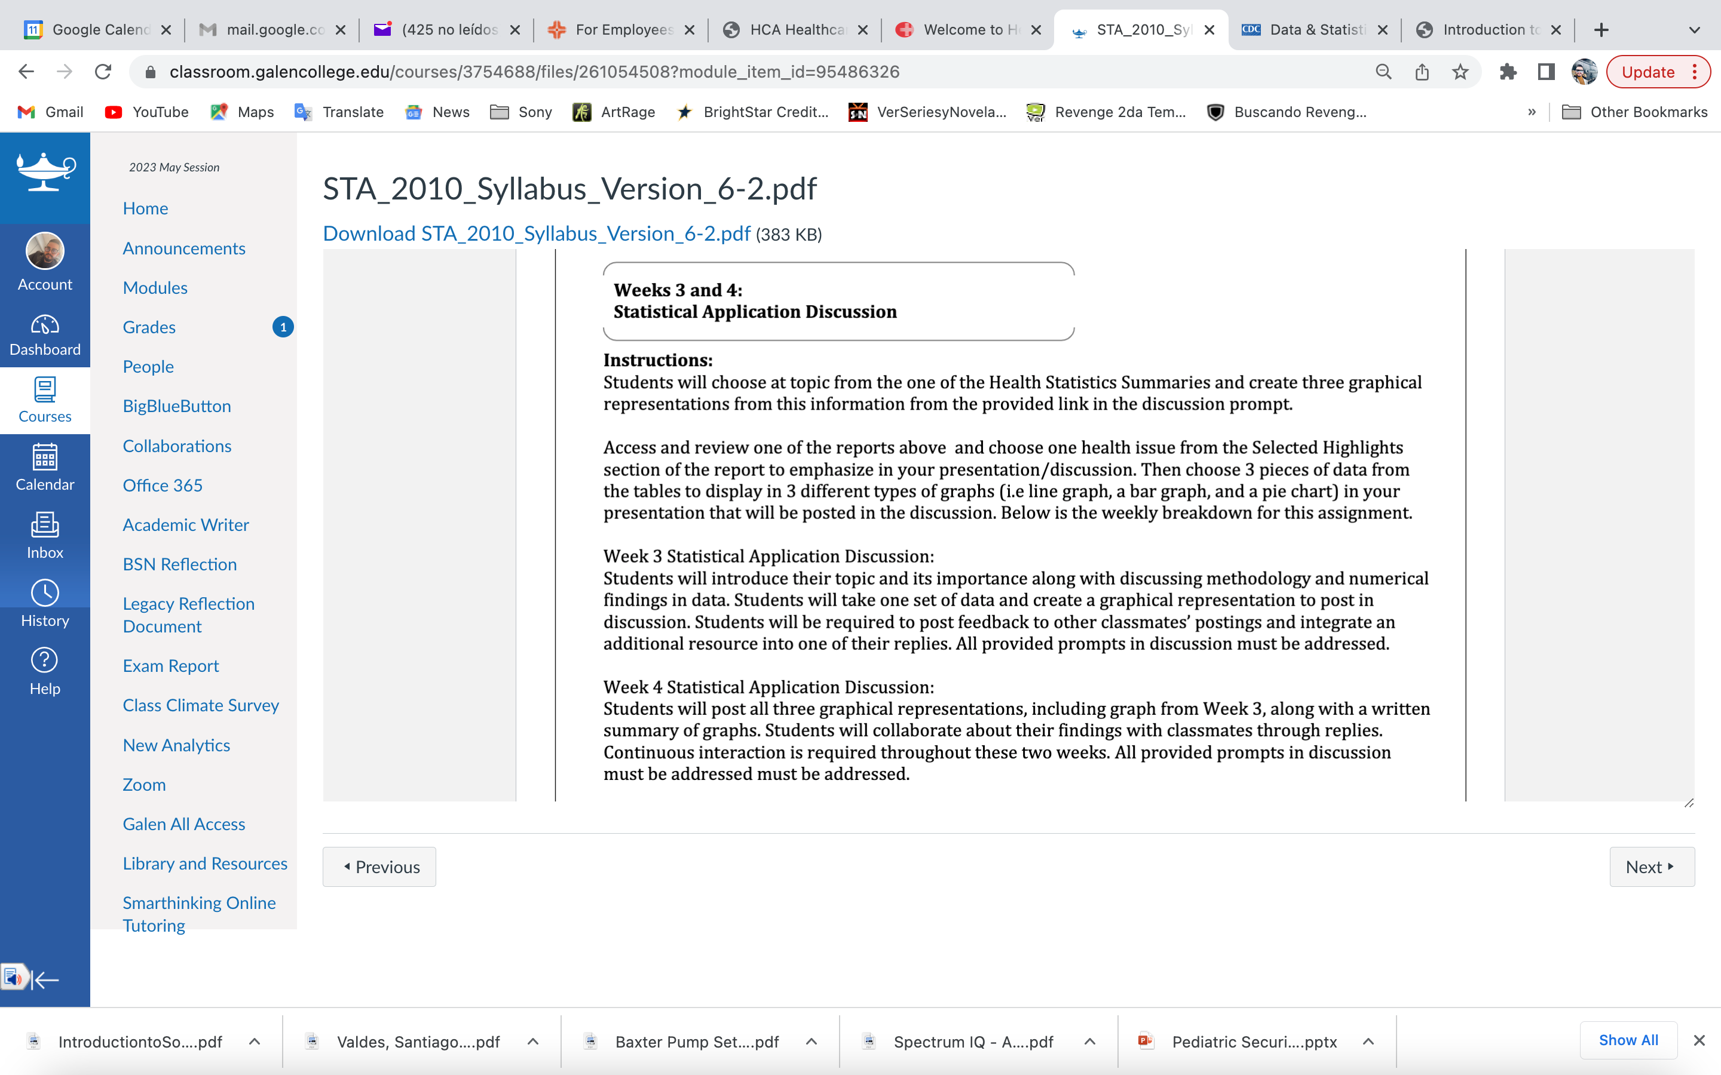Show hidden bookmarks overflow chevron
The width and height of the screenshot is (1721, 1075).
tap(1531, 112)
